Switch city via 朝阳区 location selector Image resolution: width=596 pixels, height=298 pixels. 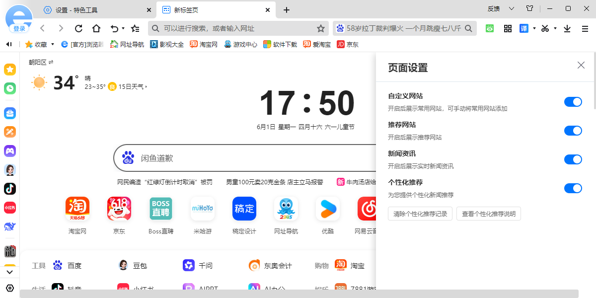pyautogui.click(x=41, y=62)
